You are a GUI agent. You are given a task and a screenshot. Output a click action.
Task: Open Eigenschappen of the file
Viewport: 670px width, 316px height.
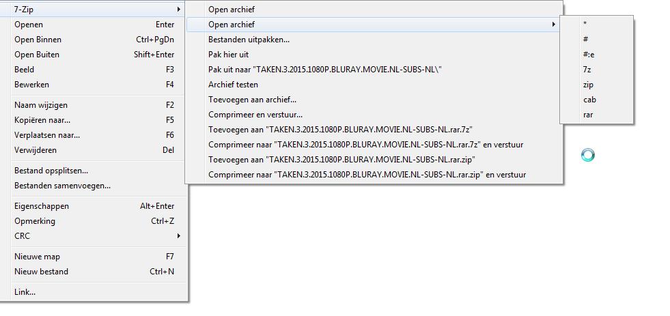click(93, 206)
